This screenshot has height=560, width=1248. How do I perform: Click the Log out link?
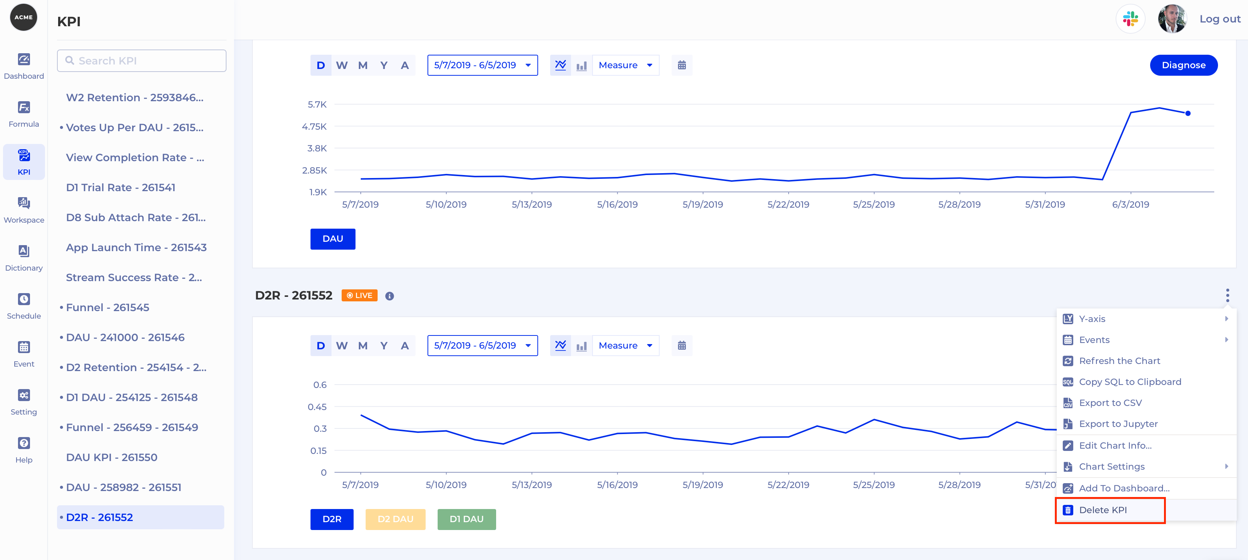pyautogui.click(x=1219, y=19)
